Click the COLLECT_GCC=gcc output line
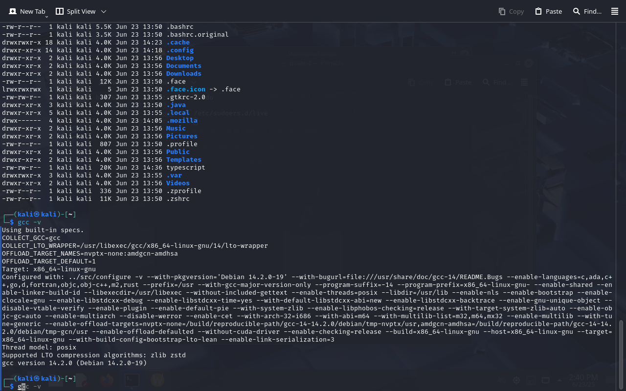Viewport: 626px width, 391px height. click(31, 238)
